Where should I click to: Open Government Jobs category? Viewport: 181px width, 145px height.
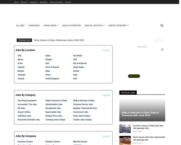(80, 112)
